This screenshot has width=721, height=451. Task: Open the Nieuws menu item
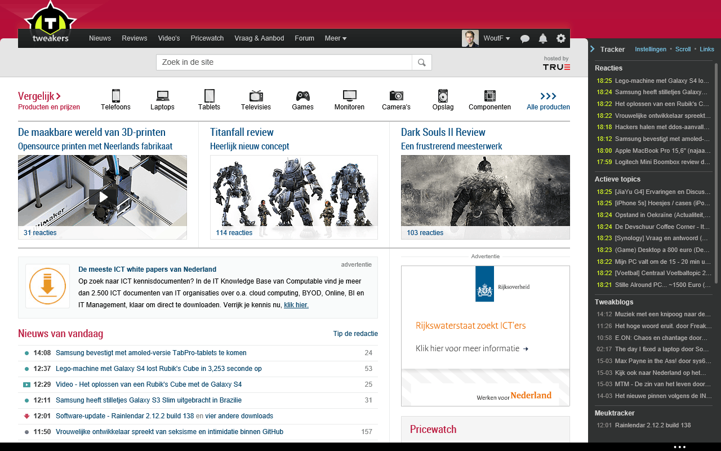click(100, 38)
